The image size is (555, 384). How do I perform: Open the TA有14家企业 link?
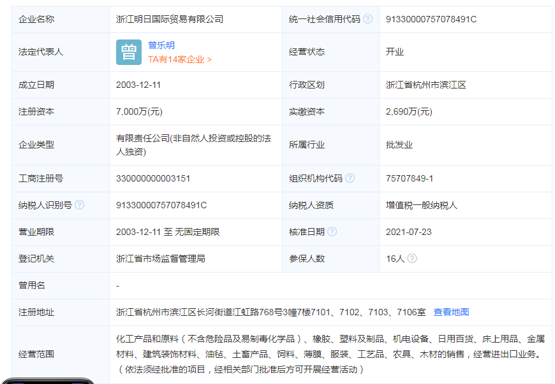(179, 59)
